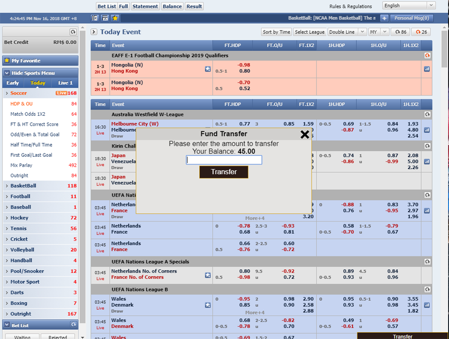Click the transfer amount input field
Image resolution: width=449 pixels, height=339 pixels.
point(224,160)
